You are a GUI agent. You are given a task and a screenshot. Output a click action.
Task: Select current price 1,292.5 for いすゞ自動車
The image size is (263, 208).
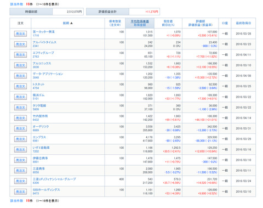[x=176, y=148]
